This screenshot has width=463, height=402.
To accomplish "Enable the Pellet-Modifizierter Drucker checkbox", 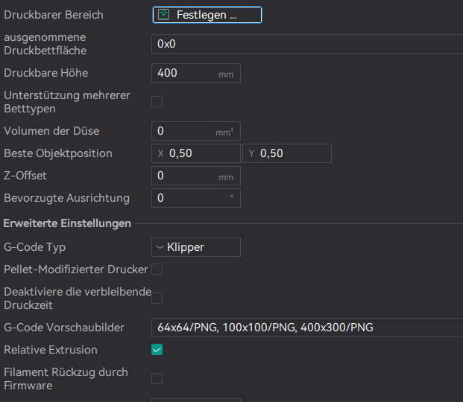I will [157, 269].
